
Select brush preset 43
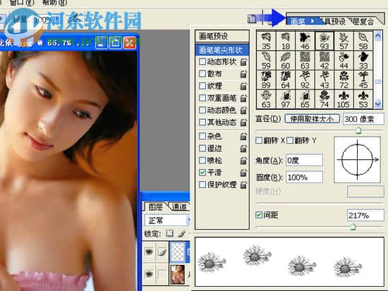click(325, 80)
